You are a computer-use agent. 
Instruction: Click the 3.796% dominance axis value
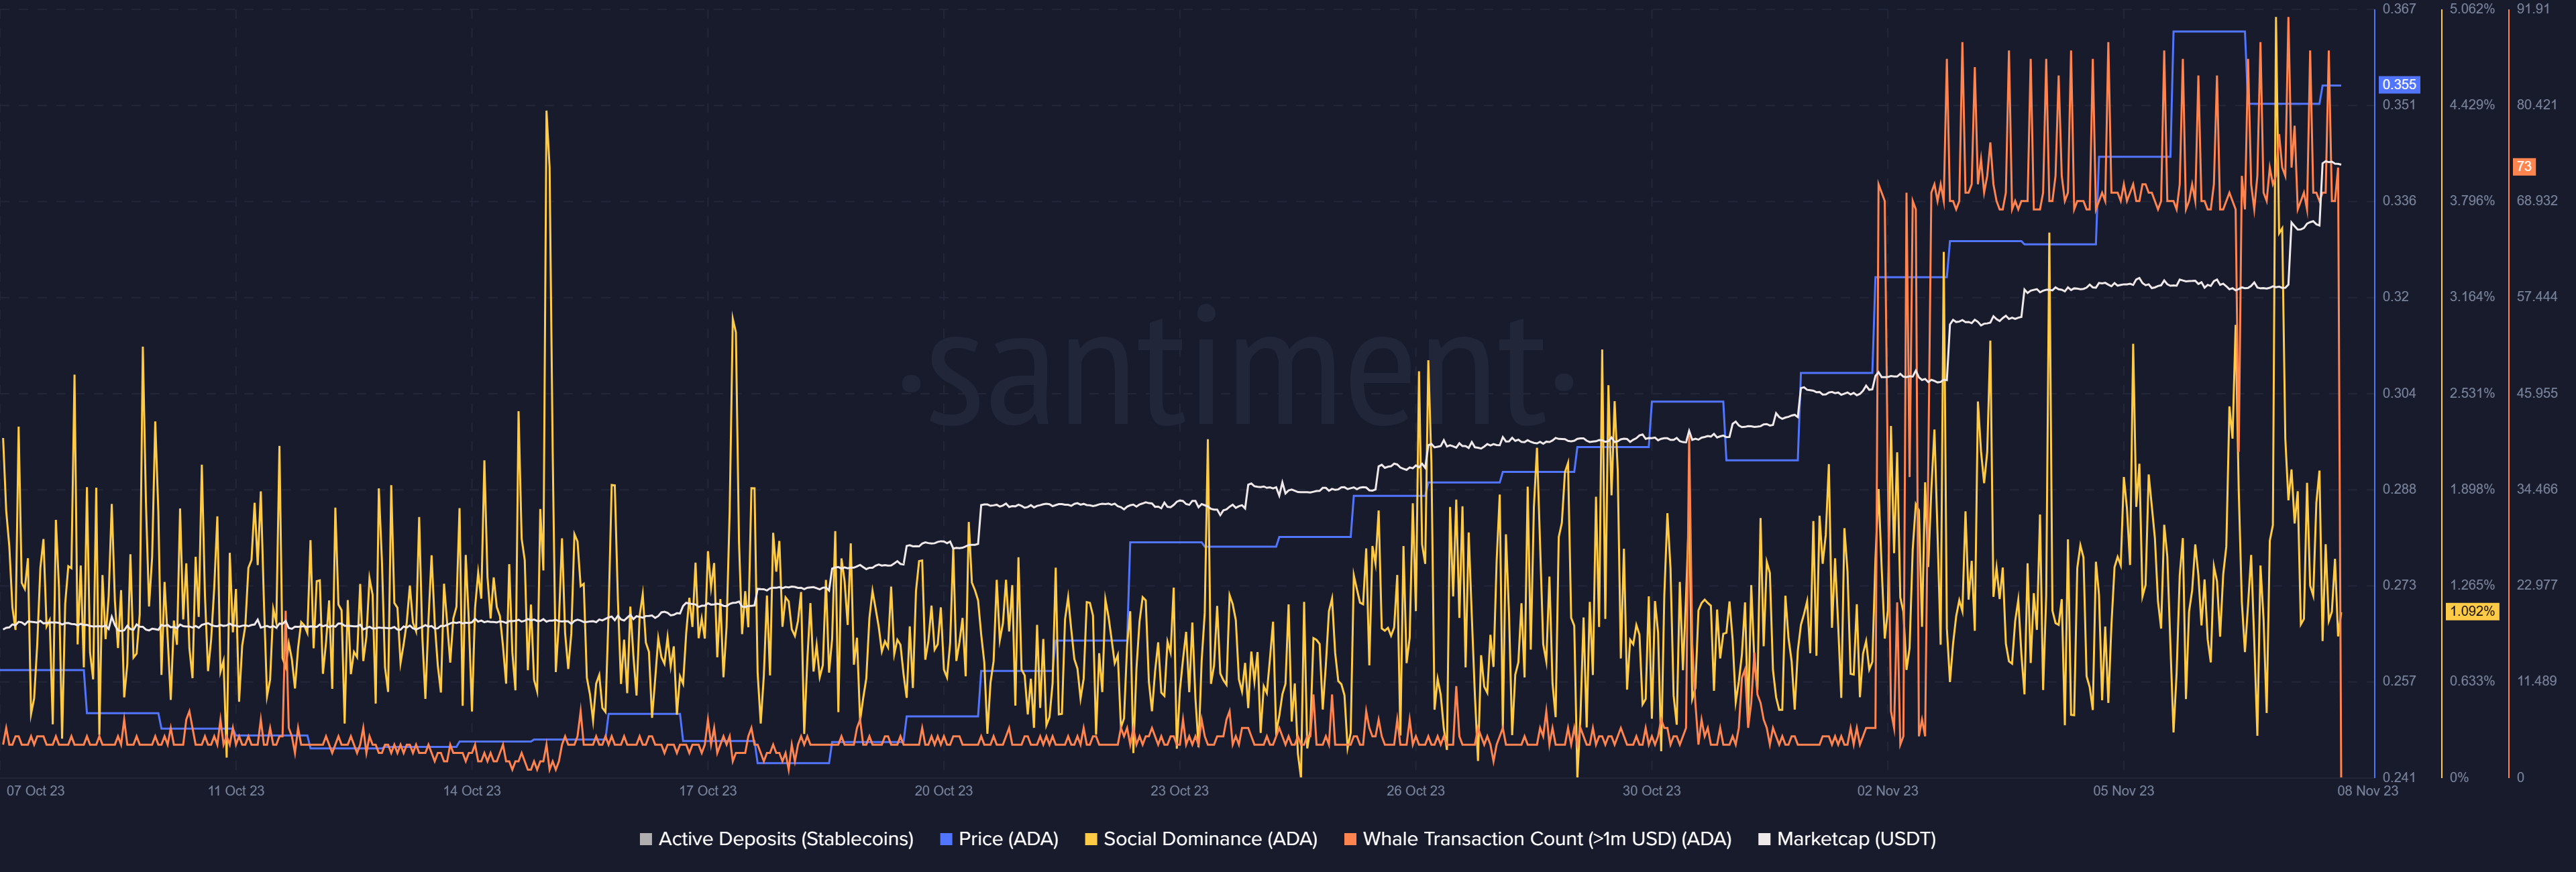tap(2472, 201)
